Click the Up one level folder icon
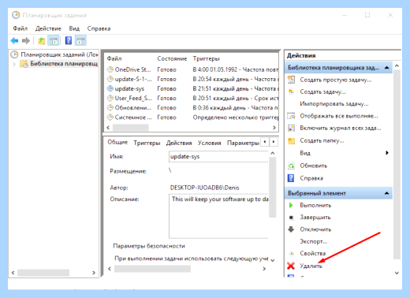This screenshot has width=410, height=298. (x=41, y=41)
